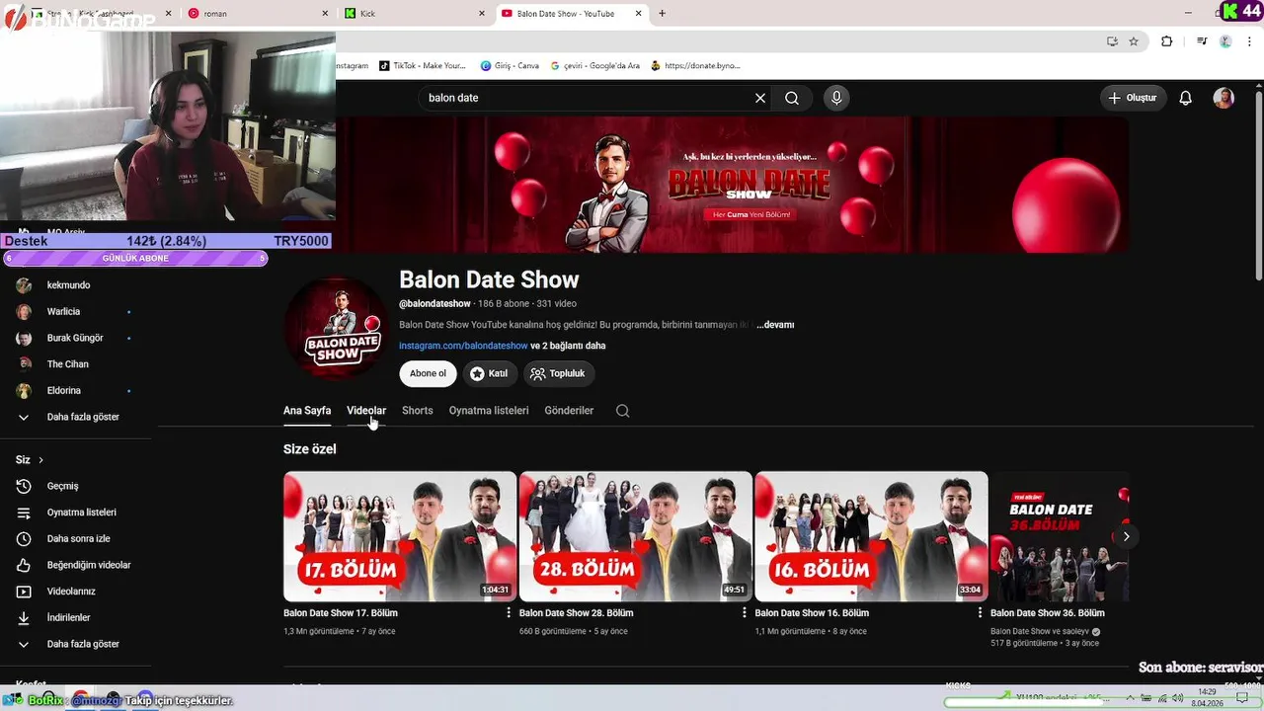Click the channel banner image
Screen dimensions: 1264x711
click(x=732, y=185)
